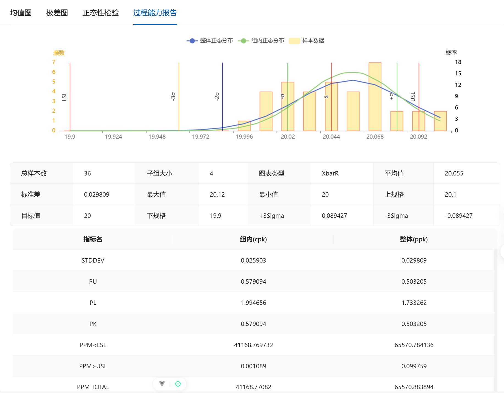Open the 极差图 tab
504x393 pixels.
coord(57,13)
